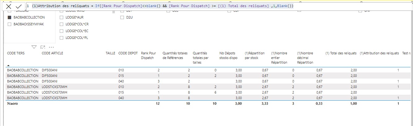Uncheck the BAOBABCOLLECTION slicer checkbox
This screenshot has height=126, width=413.
(9, 18)
